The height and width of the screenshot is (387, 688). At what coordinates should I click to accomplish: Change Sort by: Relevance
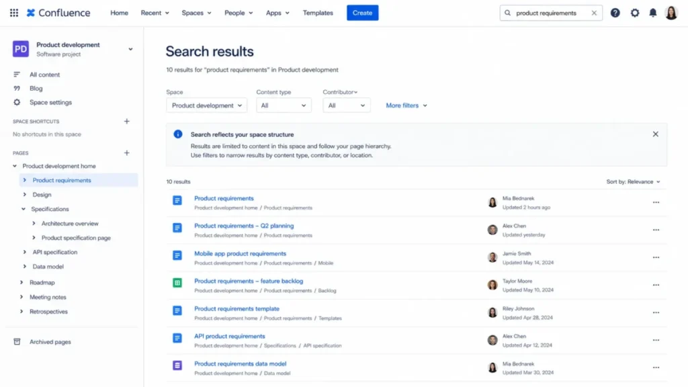633,181
